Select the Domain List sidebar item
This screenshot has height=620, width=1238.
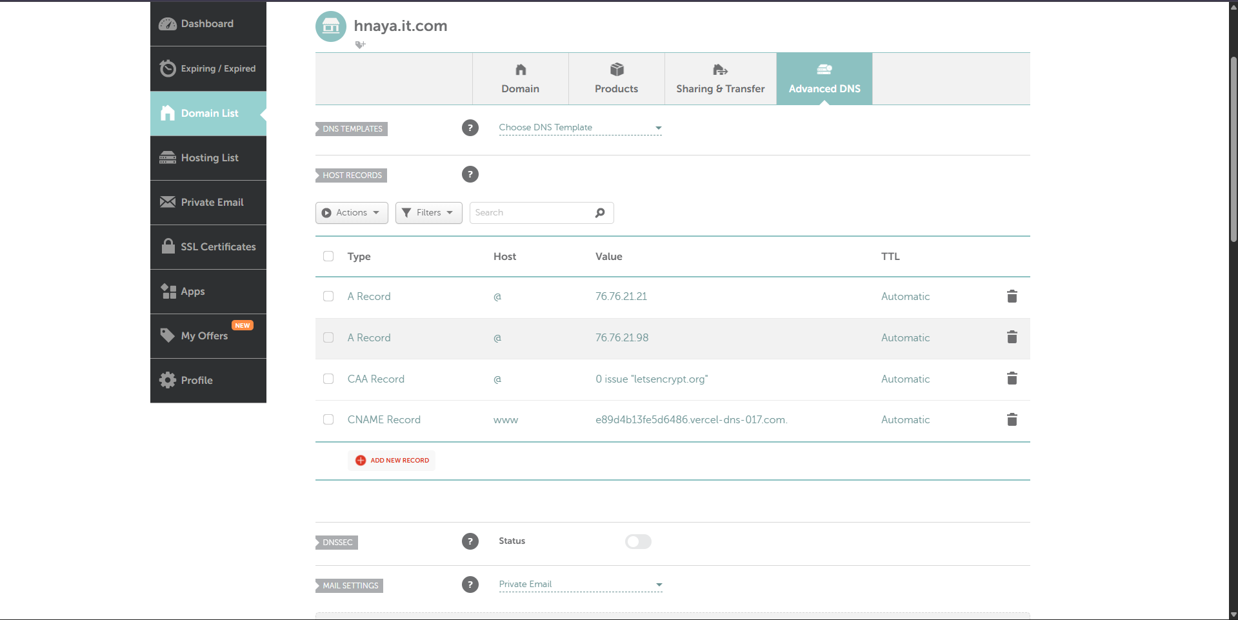(208, 114)
